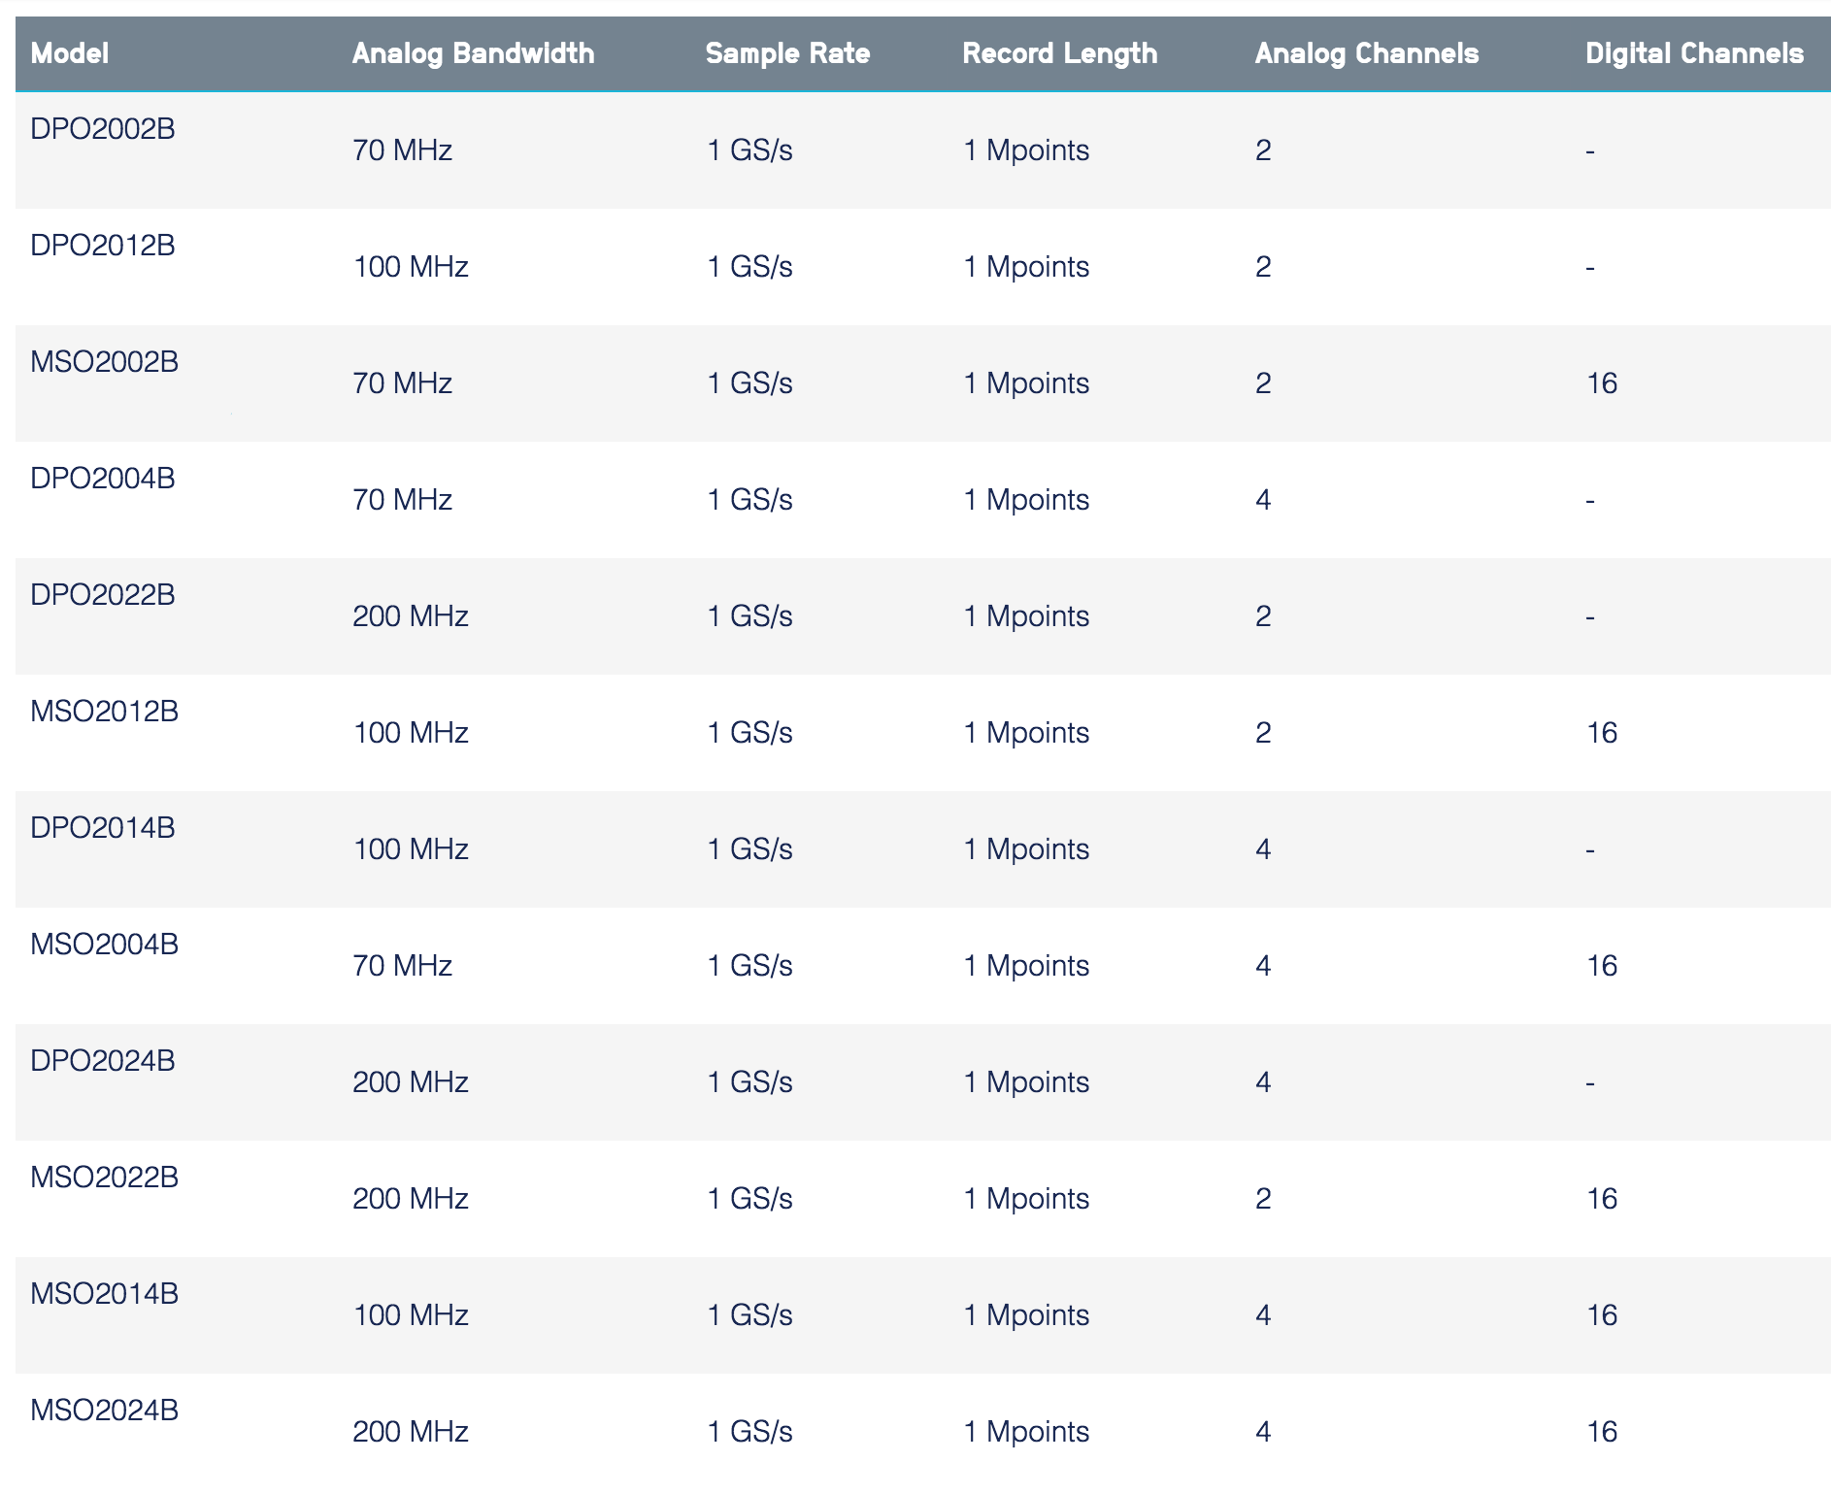Image resolution: width=1831 pixels, height=1495 pixels.
Task: Click the 200 MHz bandwidth for DPO2022B
Action: (x=410, y=616)
